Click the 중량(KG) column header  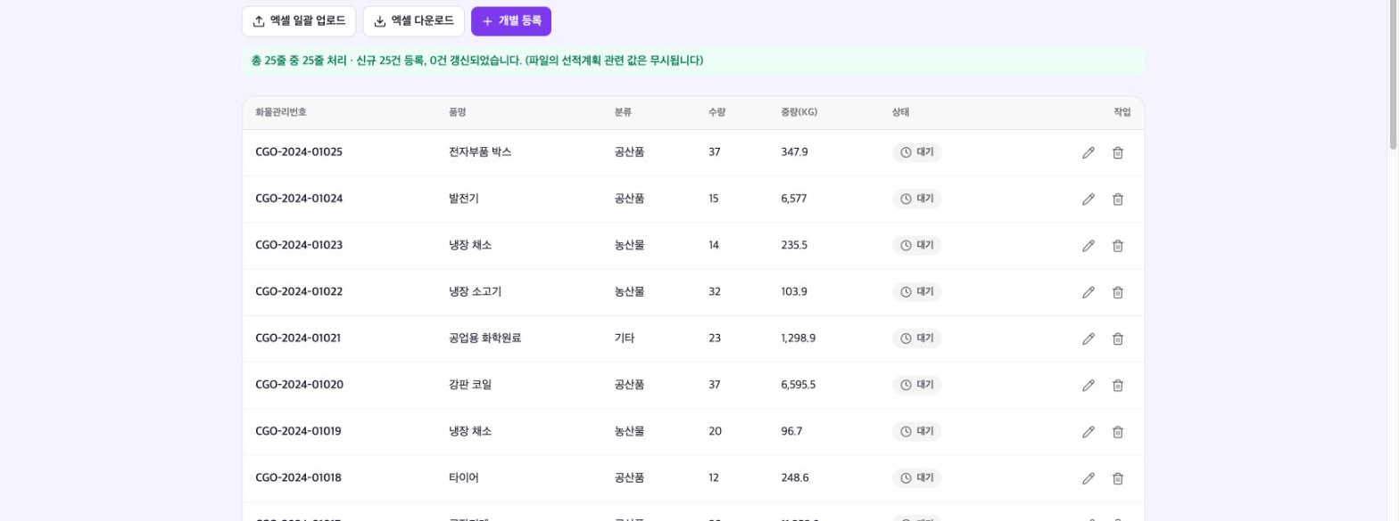pyautogui.click(x=799, y=112)
